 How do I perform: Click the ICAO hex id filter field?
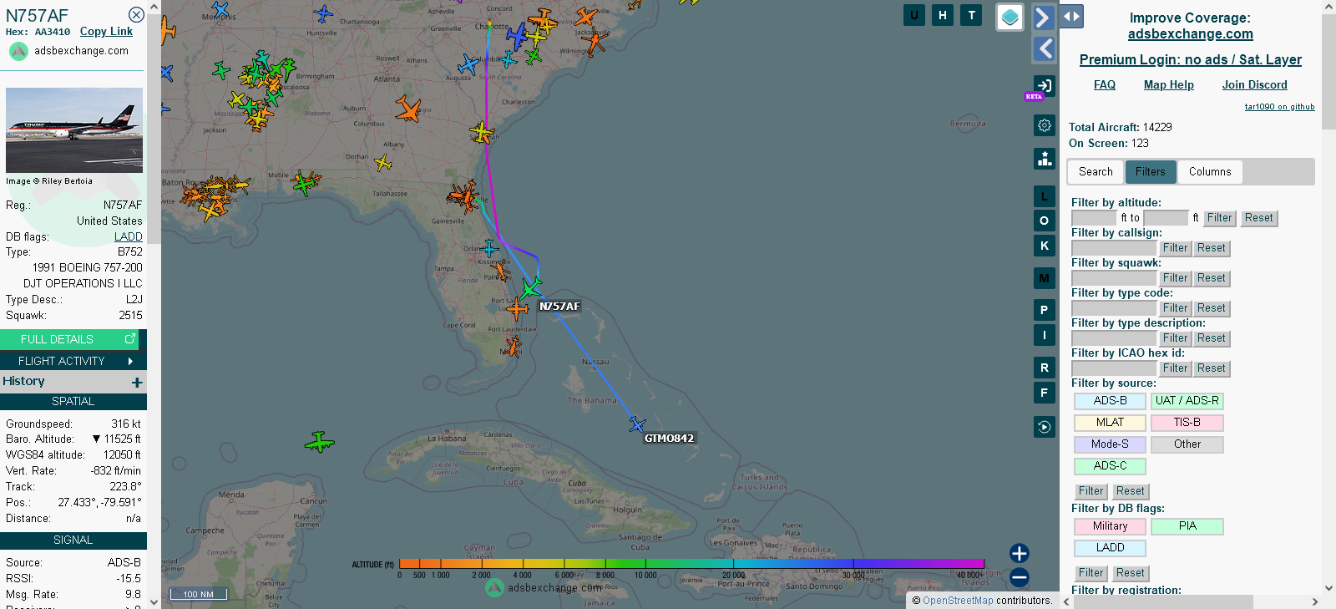1114,368
